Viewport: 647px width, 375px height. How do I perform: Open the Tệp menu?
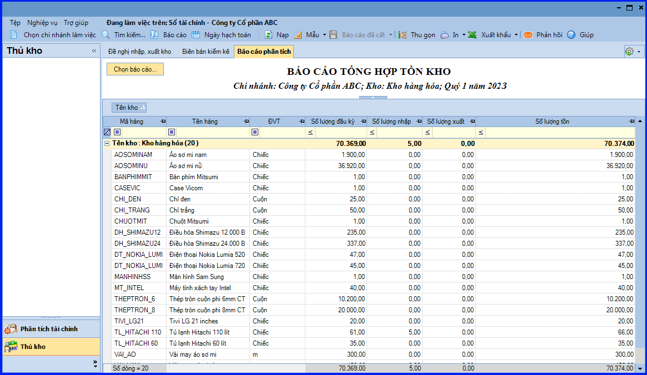[15, 23]
